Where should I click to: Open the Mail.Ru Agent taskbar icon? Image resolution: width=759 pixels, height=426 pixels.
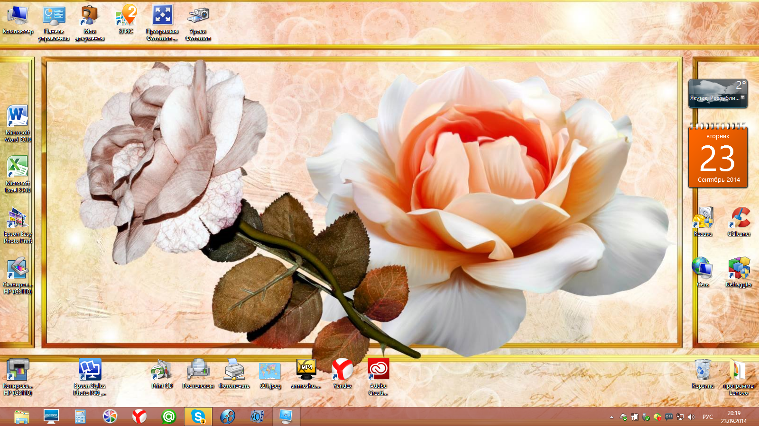168,417
